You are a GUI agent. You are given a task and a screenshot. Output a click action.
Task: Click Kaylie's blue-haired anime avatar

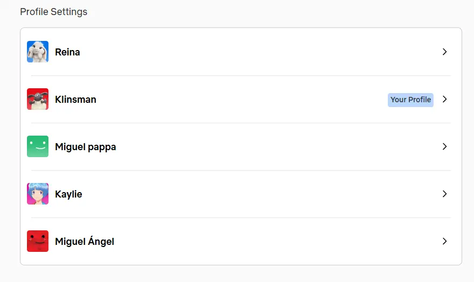click(x=38, y=194)
